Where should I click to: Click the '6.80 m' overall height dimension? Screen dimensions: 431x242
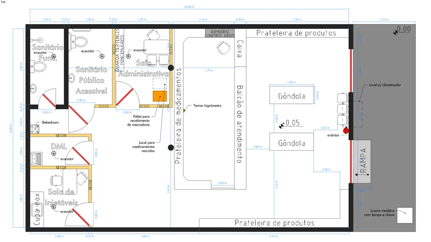coord(11,128)
